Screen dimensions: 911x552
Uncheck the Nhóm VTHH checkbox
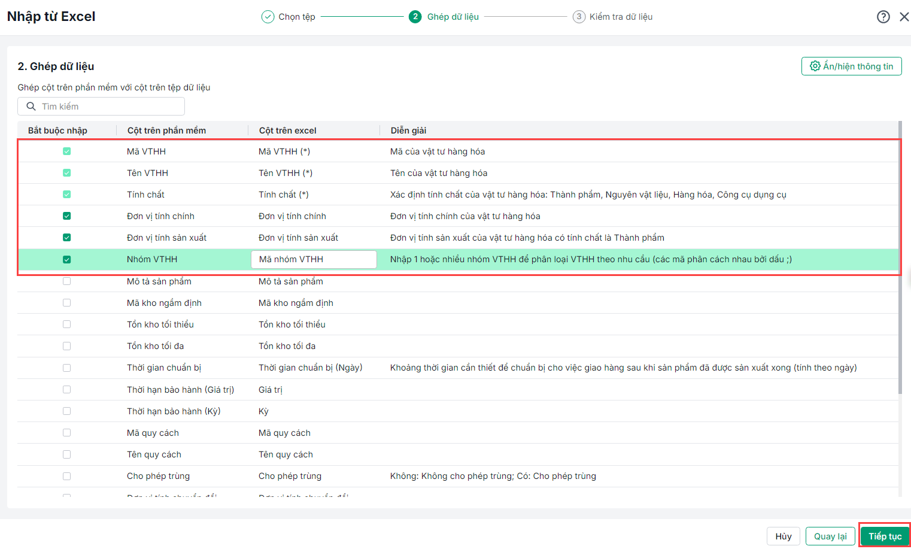click(x=67, y=259)
